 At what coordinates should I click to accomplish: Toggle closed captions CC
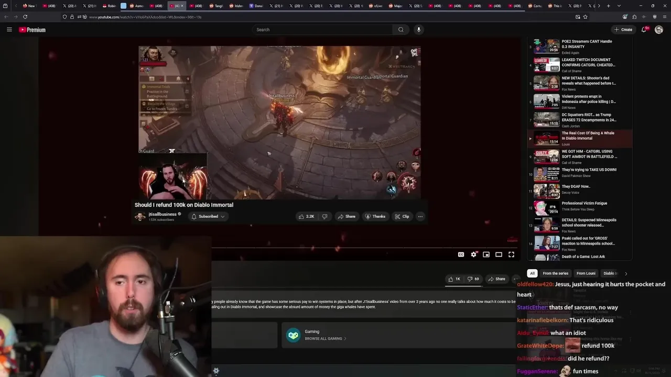coord(461,254)
